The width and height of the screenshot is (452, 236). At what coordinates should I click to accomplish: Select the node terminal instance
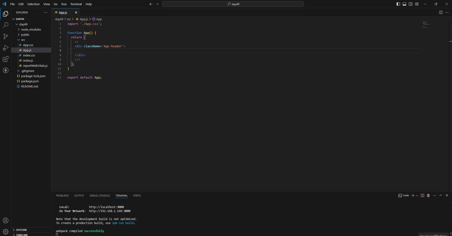[403, 195]
